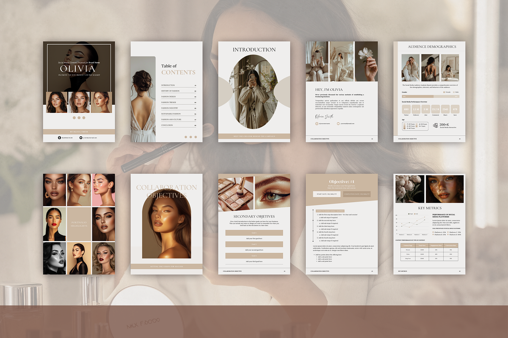Click the Objective: #1 heading
The width and height of the screenshot is (508, 338).
pos(342,181)
